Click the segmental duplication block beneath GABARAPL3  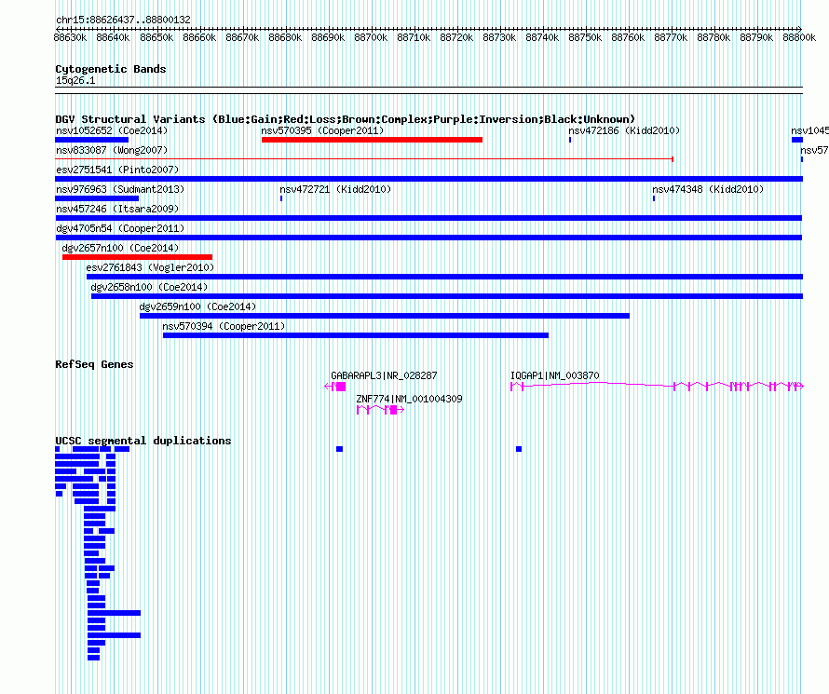coord(339,449)
